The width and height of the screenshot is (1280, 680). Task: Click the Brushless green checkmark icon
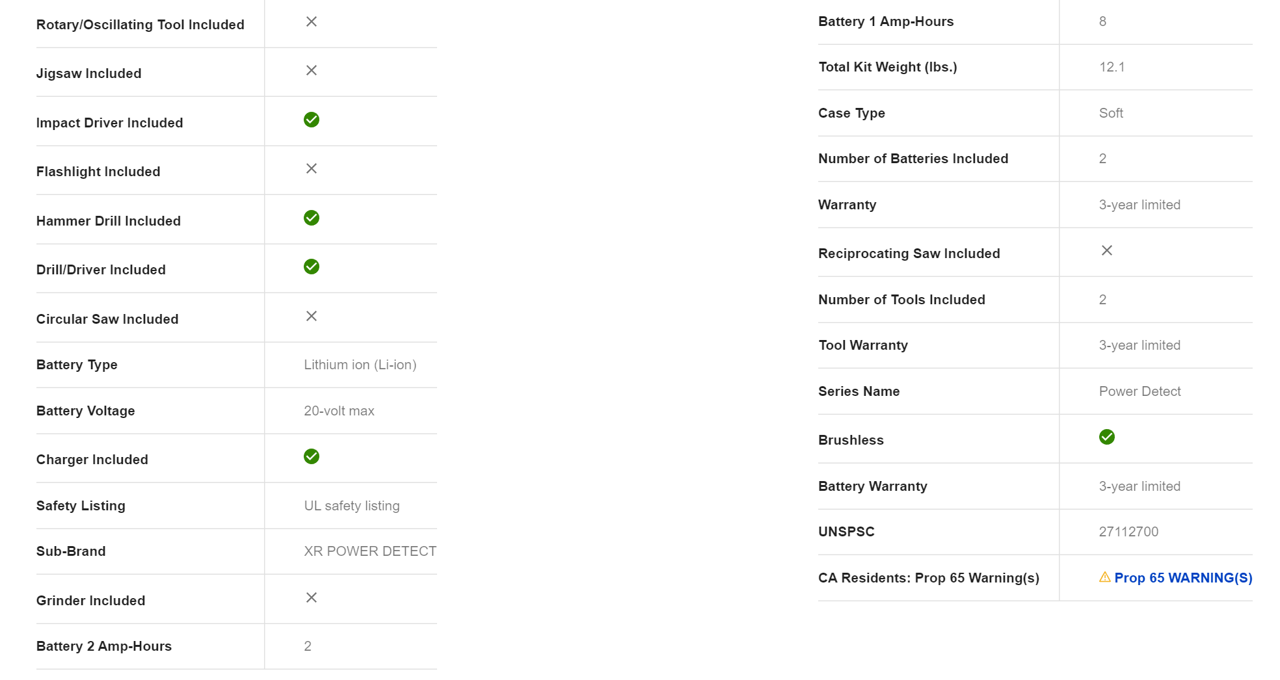pyautogui.click(x=1106, y=437)
